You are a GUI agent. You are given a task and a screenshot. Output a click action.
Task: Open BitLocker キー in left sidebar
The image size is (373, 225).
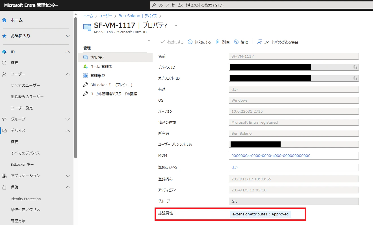[22, 165]
